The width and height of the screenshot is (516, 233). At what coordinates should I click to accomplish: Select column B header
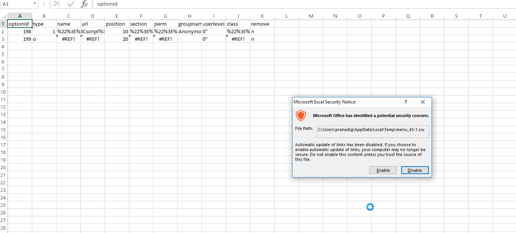point(44,16)
